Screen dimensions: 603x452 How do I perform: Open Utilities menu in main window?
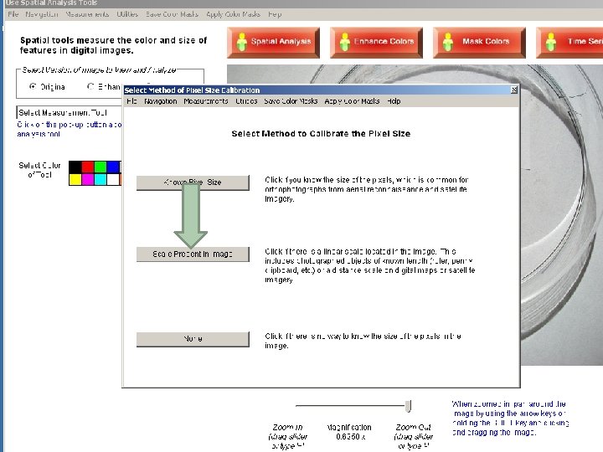[x=127, y=14]
